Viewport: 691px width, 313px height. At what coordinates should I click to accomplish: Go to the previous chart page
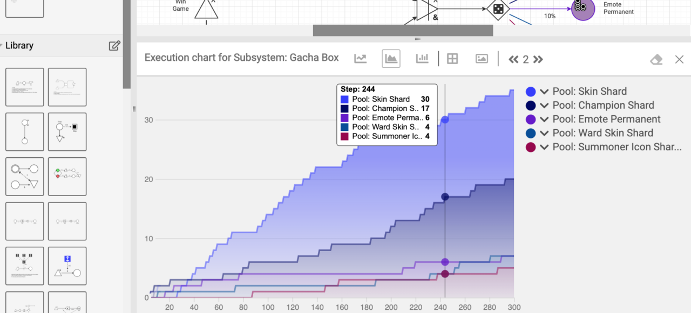click(513, 59)
